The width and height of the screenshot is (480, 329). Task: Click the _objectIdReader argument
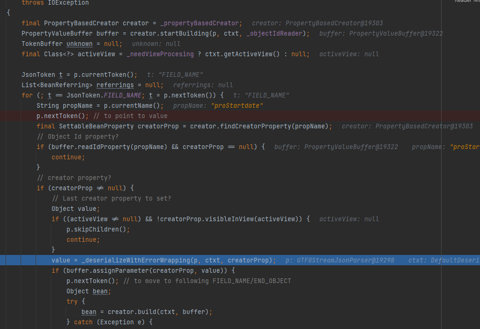pos(274,33)
